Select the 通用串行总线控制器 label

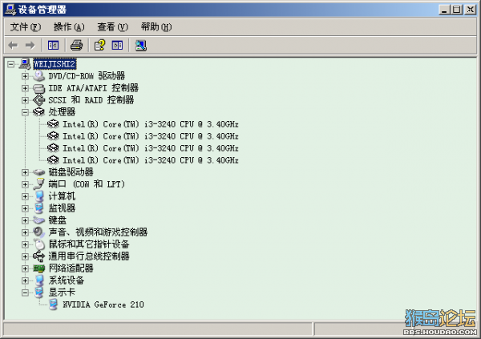tap(89, 256)
